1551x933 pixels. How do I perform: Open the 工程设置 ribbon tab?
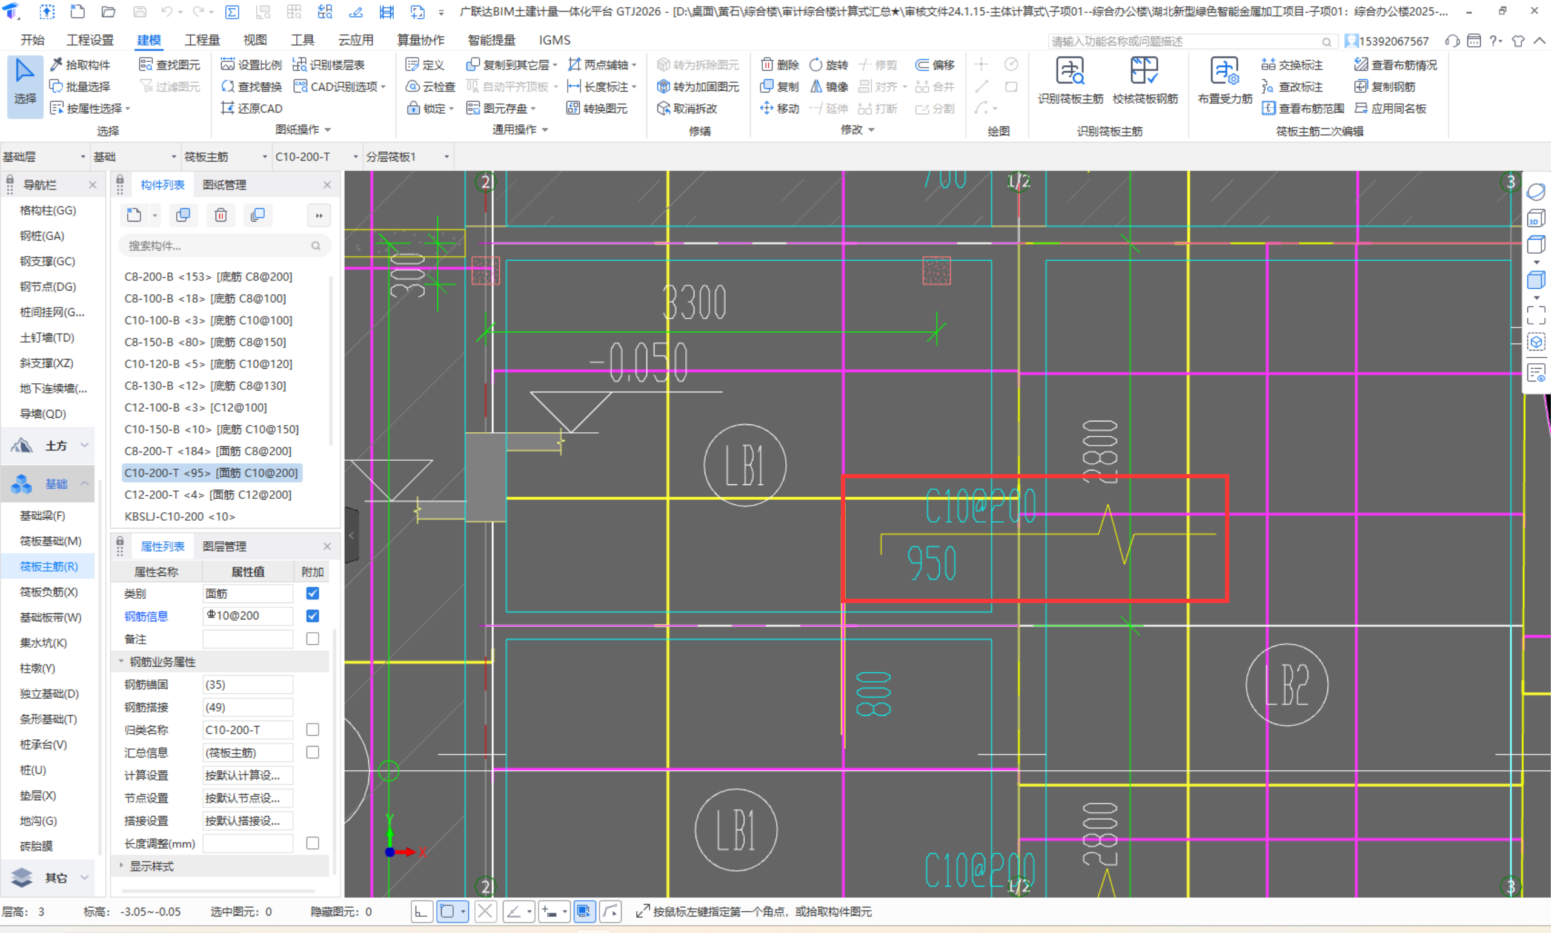point(90,39)
